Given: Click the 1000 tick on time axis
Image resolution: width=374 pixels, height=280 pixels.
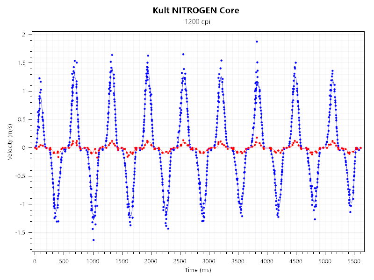Looking at the screenshot, I should coord(93,260).
